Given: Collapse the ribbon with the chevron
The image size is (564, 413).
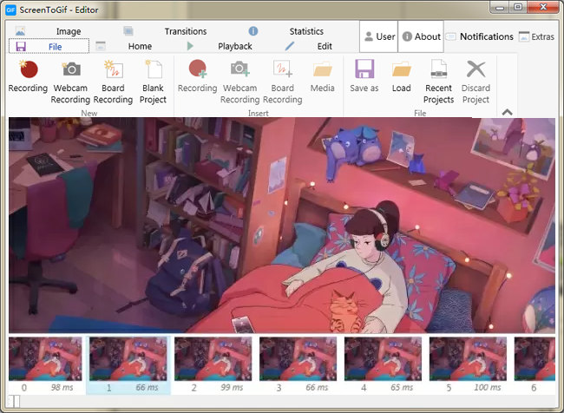Looking at the screenshot, I should 508,112.
